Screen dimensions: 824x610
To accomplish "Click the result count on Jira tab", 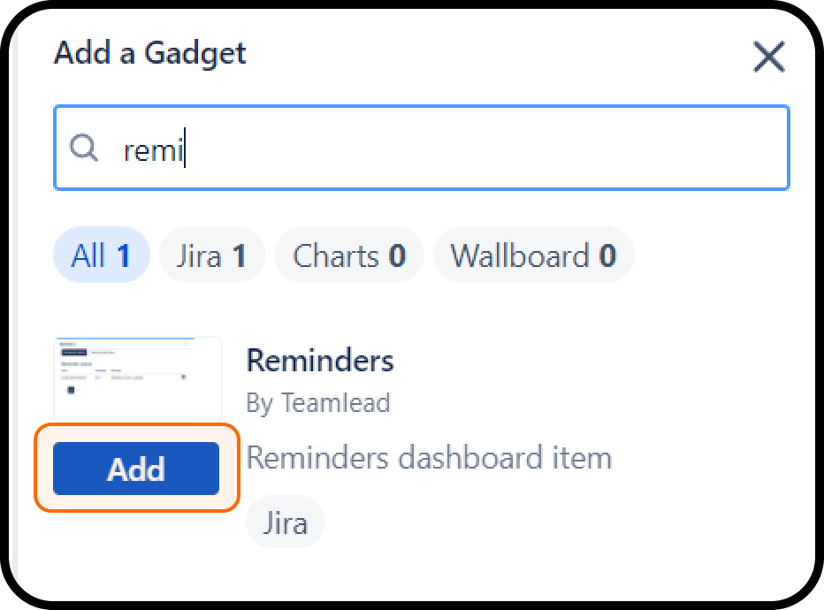I will tap(239, 256).
